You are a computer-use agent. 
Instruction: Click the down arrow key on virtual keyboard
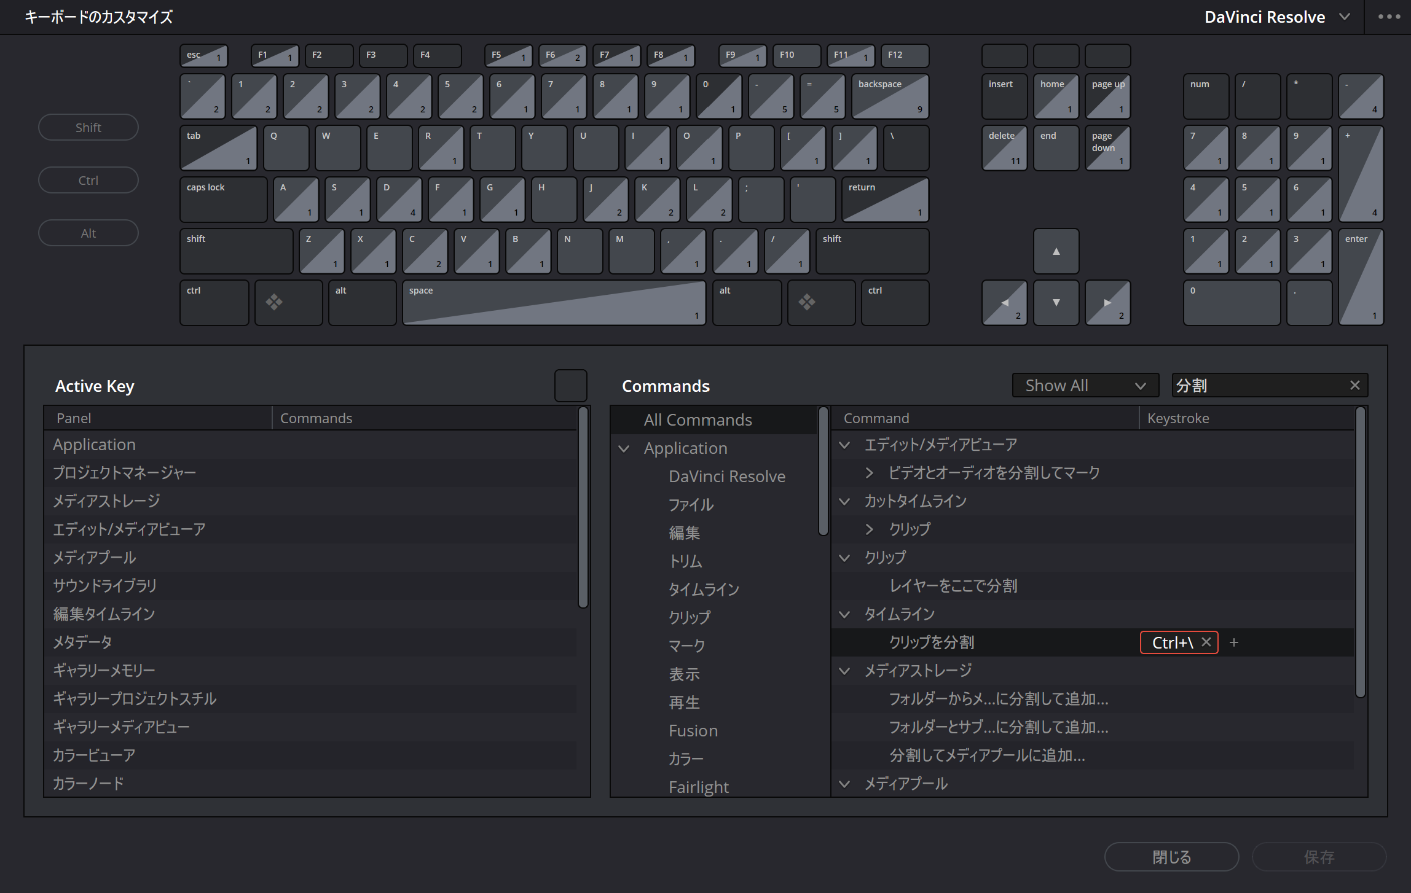(x=1056, y=303)
